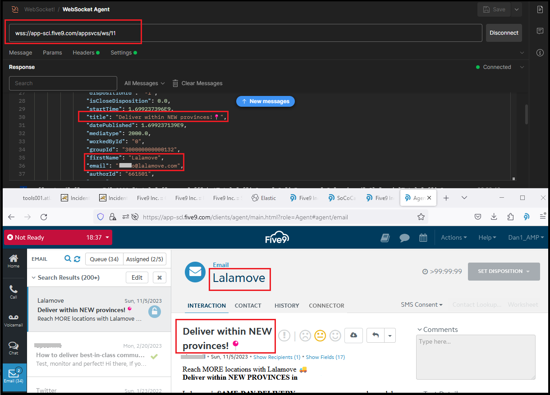The width and height of the screenshot is (550, 395).
Task: Expand the Connected status chevron
Action: (x=522, y=67)
